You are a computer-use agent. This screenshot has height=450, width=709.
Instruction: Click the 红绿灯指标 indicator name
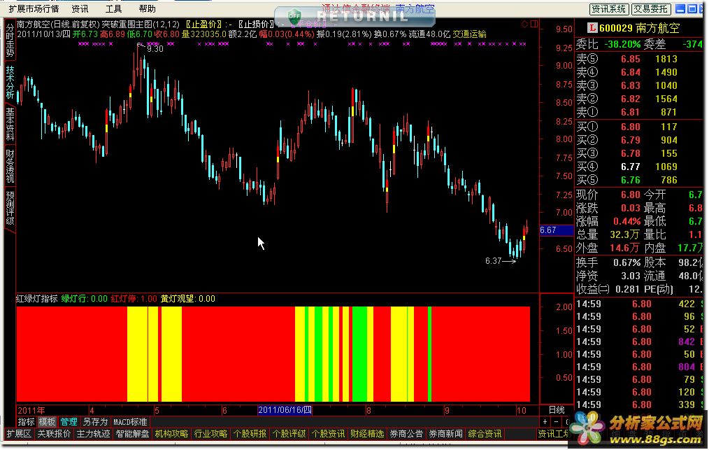[x=36, y=299]
